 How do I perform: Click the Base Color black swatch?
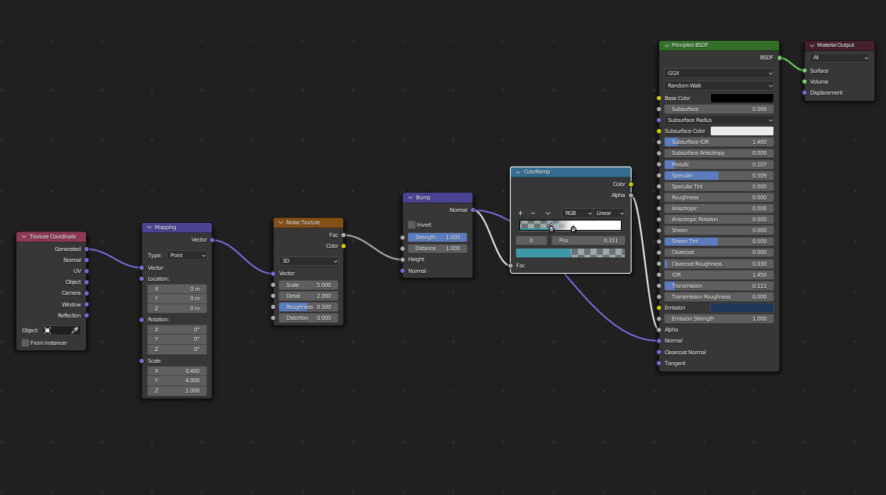[741, 99]
